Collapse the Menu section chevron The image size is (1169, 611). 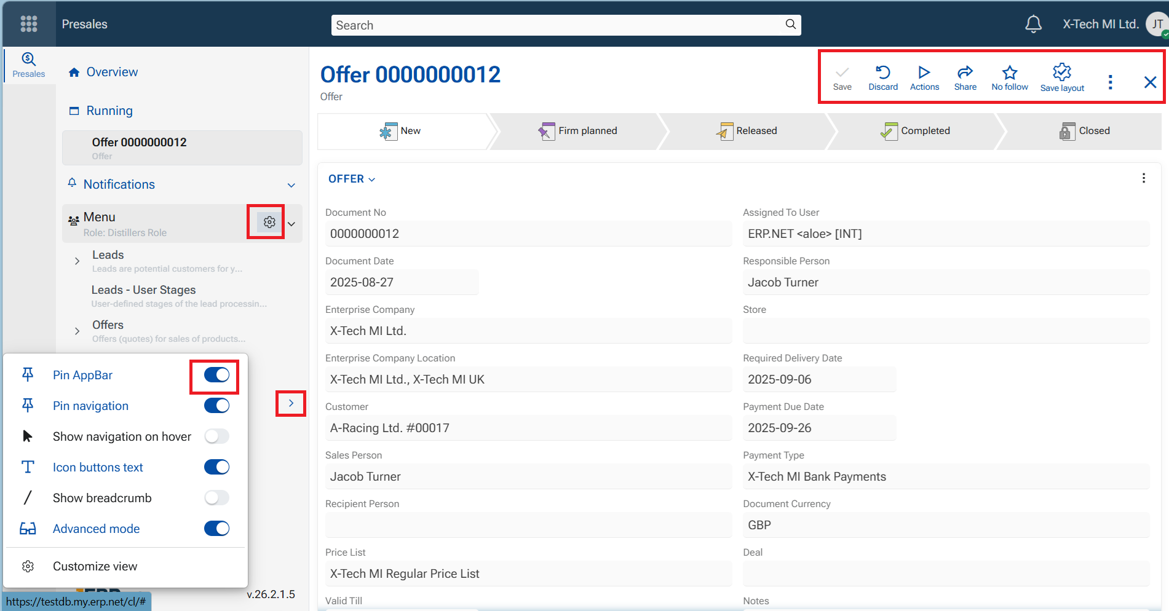pyautogui.click(x=291, y=224)
